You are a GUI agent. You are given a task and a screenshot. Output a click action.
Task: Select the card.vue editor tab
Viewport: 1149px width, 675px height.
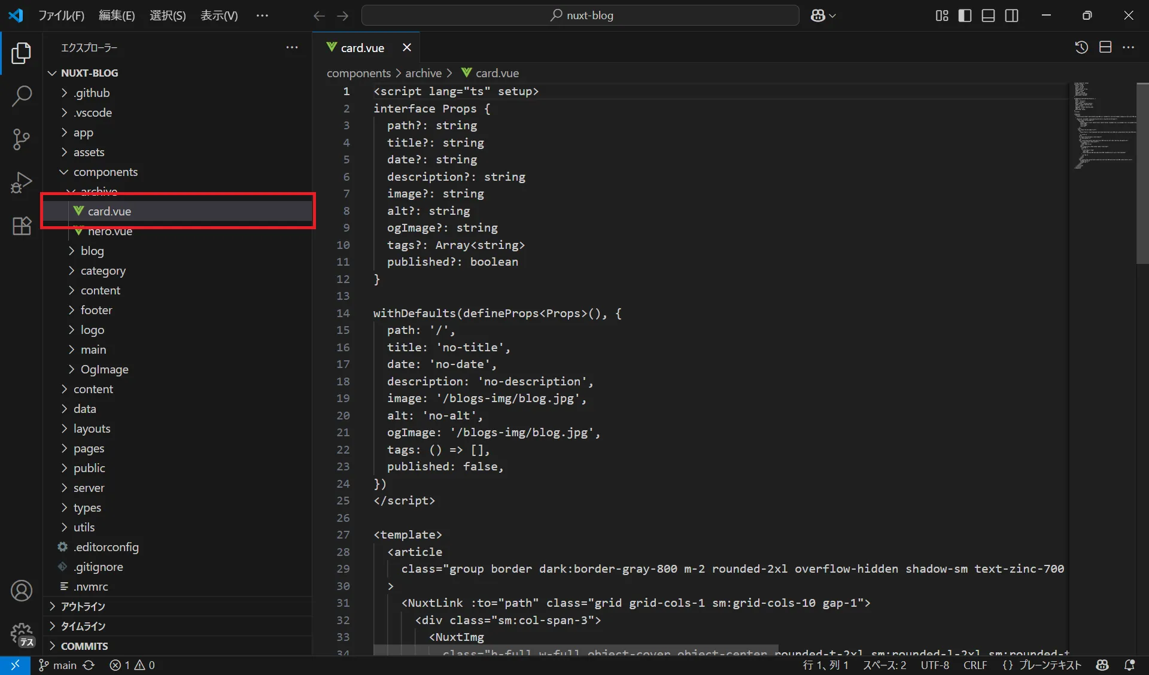point(366,47)
